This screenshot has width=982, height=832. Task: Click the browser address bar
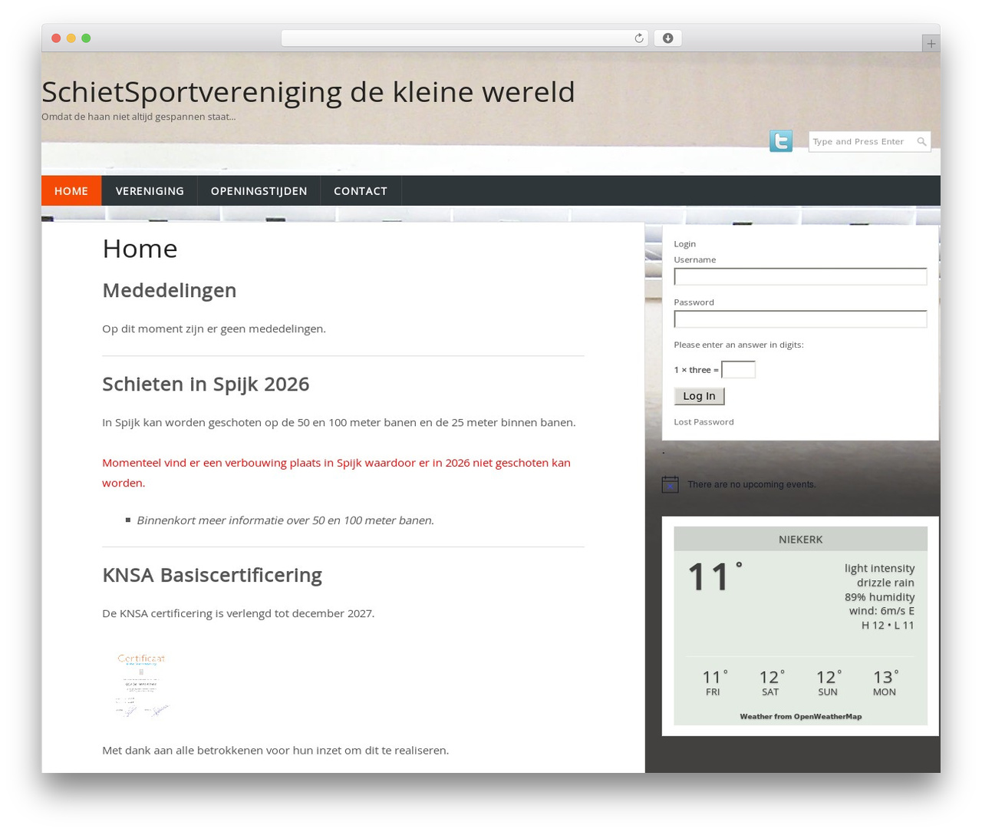pyautogui.click(x=464, y=38)
